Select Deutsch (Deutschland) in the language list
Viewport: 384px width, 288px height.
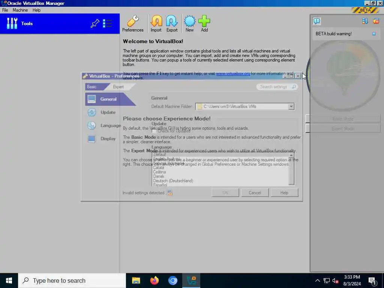[173, 181]
